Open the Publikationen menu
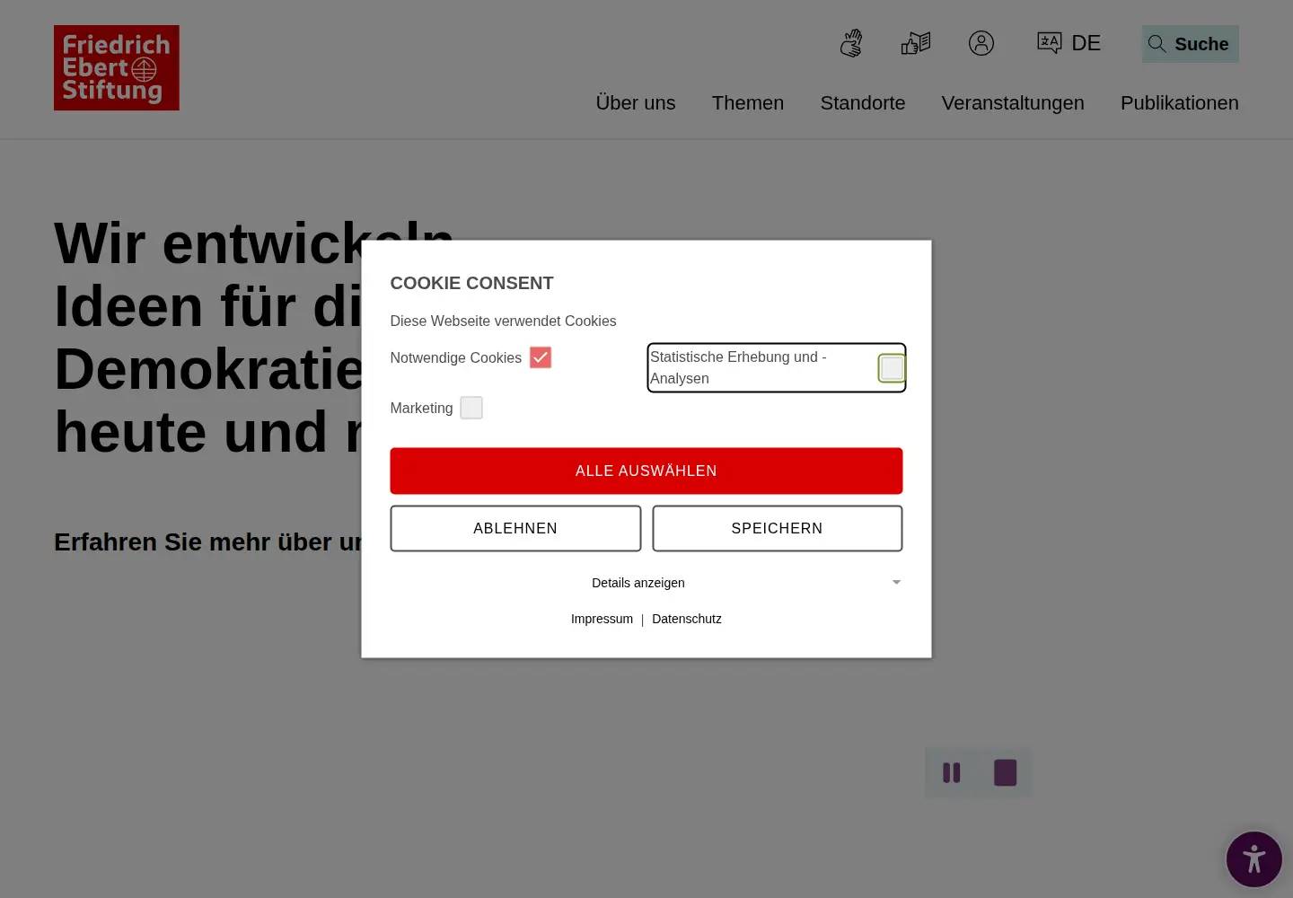Image resolution: width=1293 pixels, height=898 pixels. click(1180, 103)
